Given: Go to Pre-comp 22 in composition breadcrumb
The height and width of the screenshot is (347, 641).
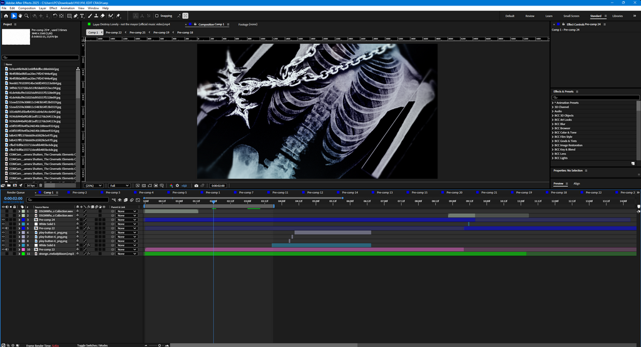Looking at the screenshot, I should tap(114, 33).
